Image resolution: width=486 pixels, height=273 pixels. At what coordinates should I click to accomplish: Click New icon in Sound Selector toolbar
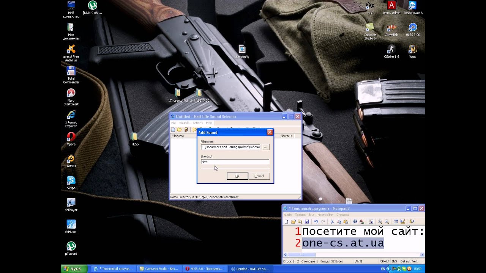[x=173, y=130]
